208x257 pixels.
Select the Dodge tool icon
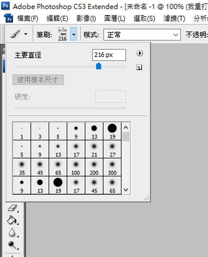[12, 245]
